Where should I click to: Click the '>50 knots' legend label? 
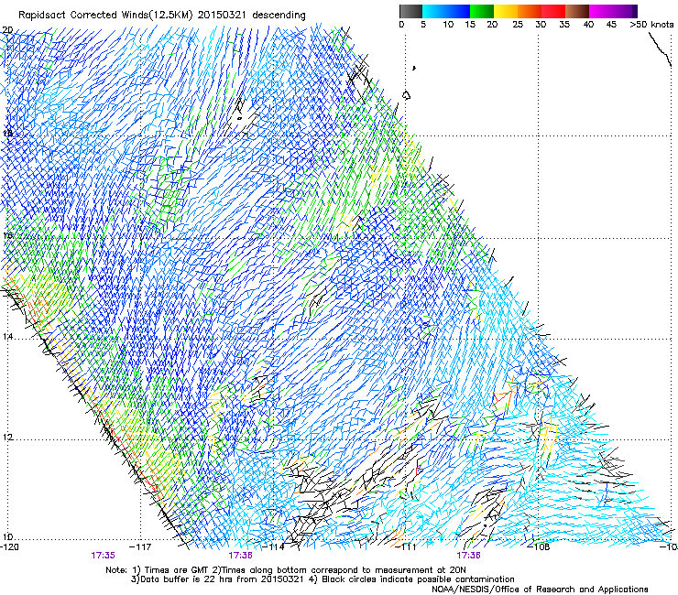(651, 25)
